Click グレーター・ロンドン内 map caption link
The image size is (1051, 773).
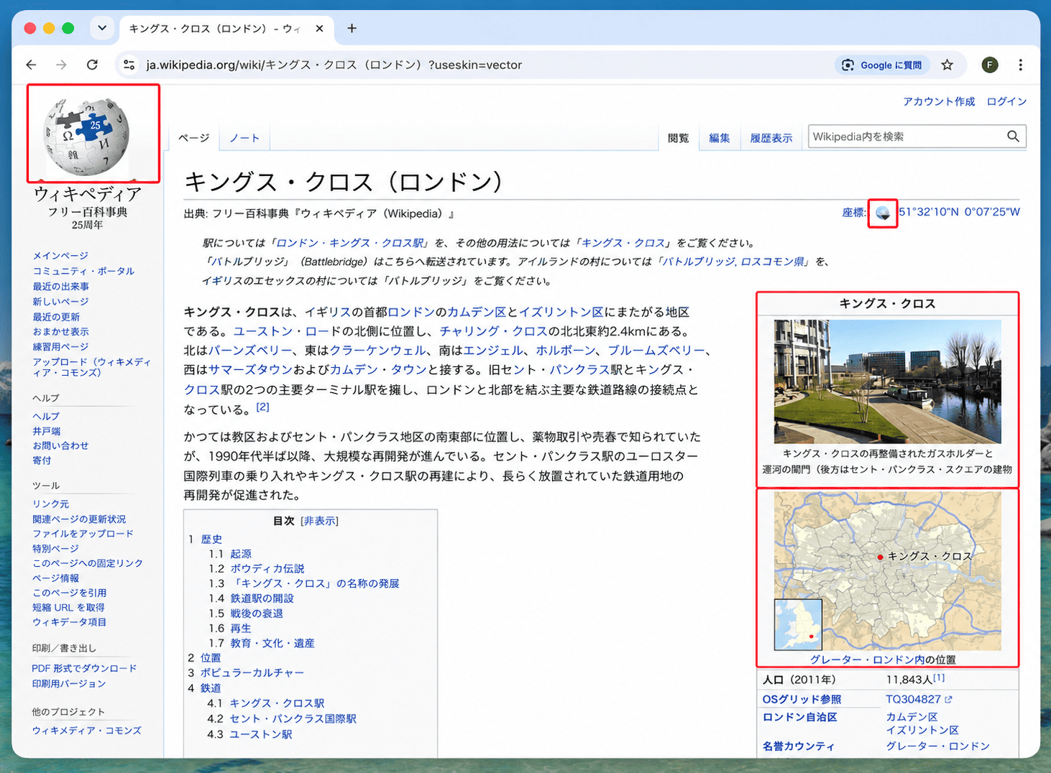(868, 659)
